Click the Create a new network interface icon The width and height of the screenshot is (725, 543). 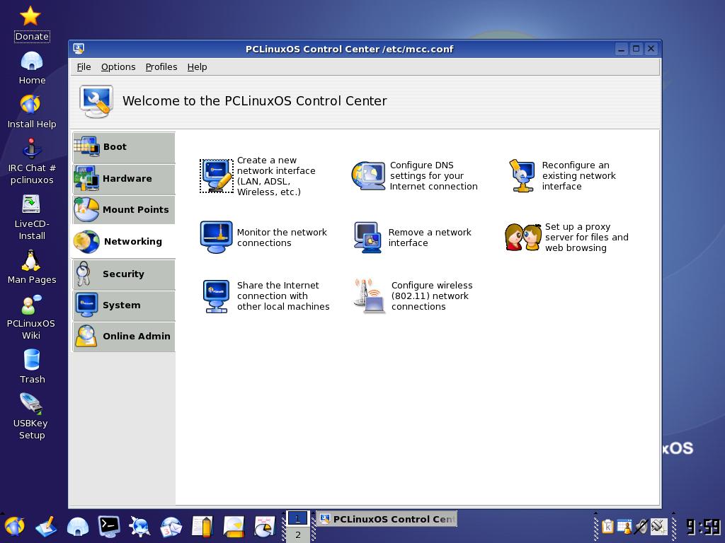217,176
